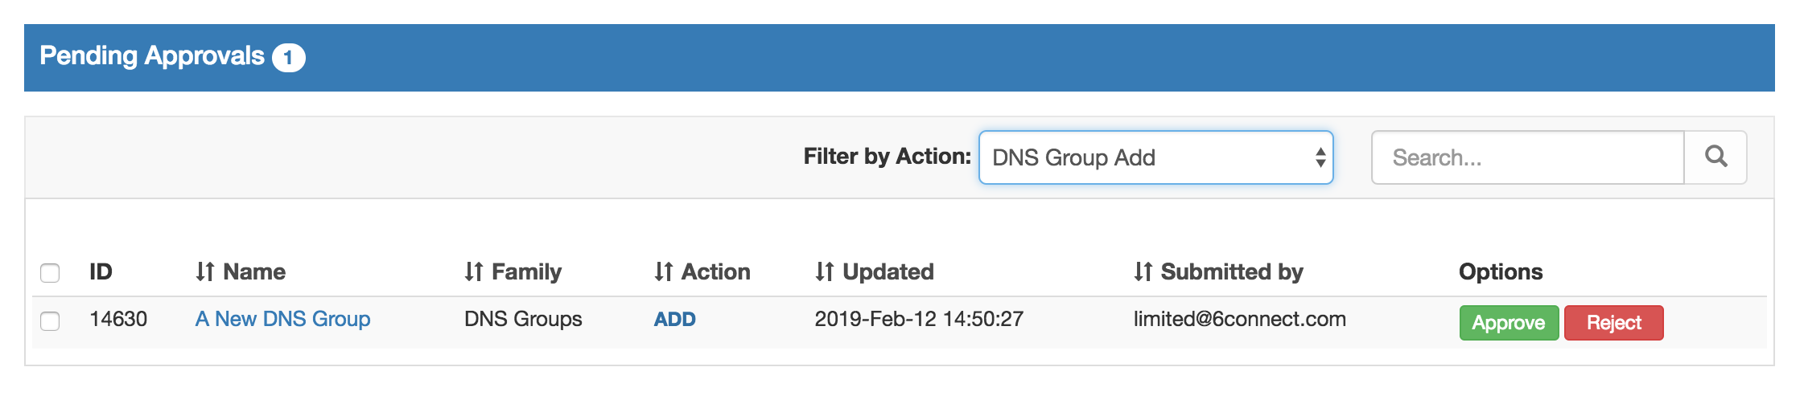Image resolution: width=1804 pixels, height=408 pixels.
Task: Click the sort arrows beside Action
Action: (x=664, y=272)
